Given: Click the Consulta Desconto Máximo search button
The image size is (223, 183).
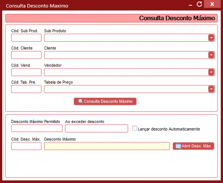Looking at the screenshot, I should pyautogui.click(x=105, y=102).
